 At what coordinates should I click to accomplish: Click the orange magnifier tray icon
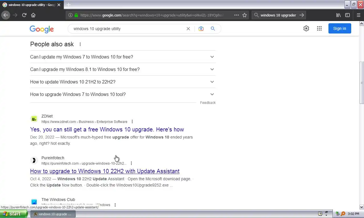point(343,214)
